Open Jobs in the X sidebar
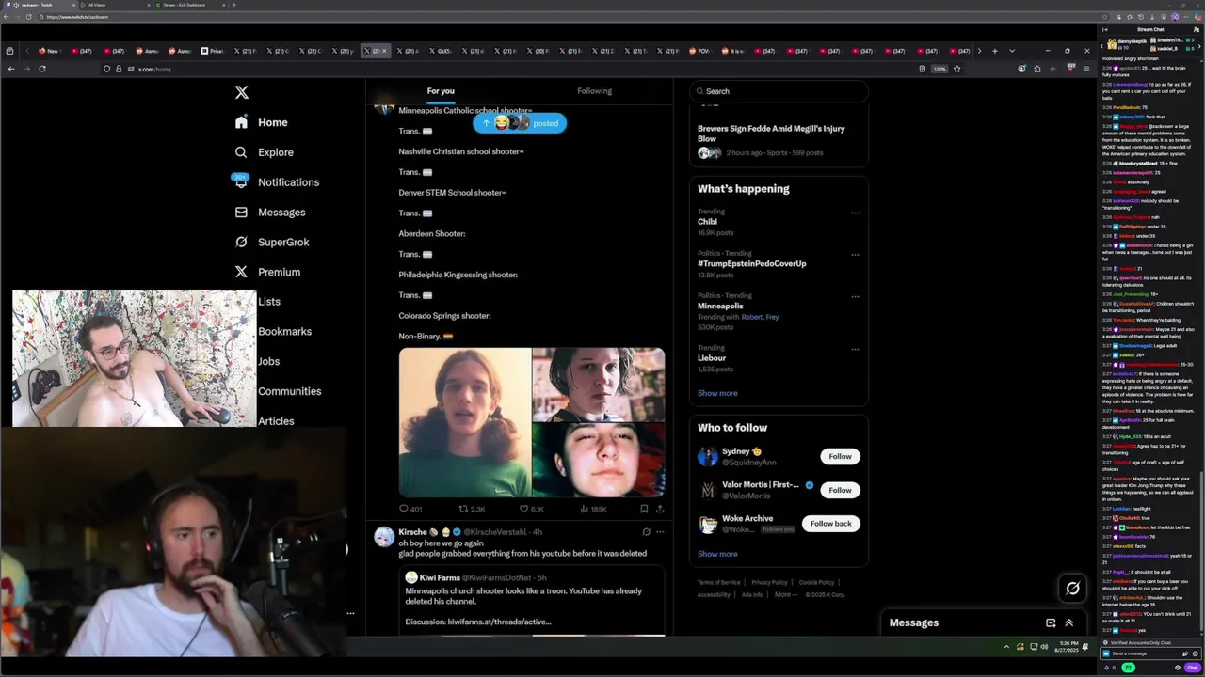Screen dimensions: 1205x677 [268, 361]
